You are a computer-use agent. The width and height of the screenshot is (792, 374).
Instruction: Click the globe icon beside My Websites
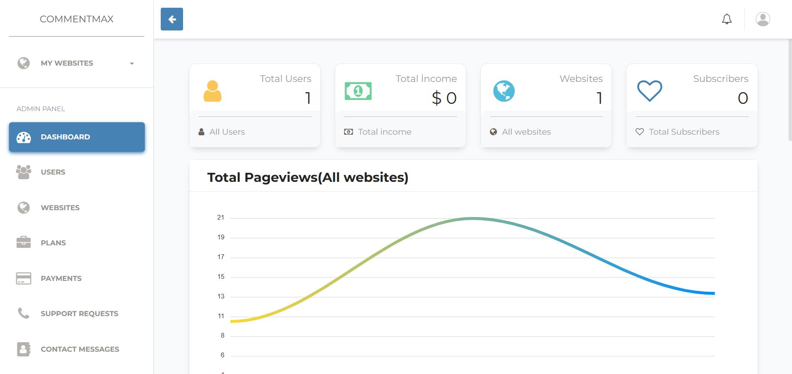[x=24, y=63]
